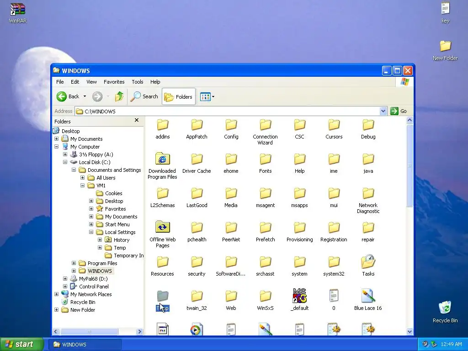Expand the Program Files tree node
The width and height of the screenshot is (468, 351).
coord(74,263)
